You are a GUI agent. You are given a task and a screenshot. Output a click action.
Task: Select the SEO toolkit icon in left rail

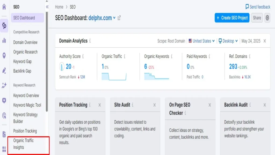pos(4,26)
